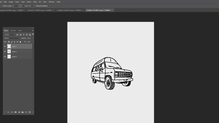Viewport: 219px width, 123px height.
Task: Click the Layer 2 name text
Action: point(14,52)
